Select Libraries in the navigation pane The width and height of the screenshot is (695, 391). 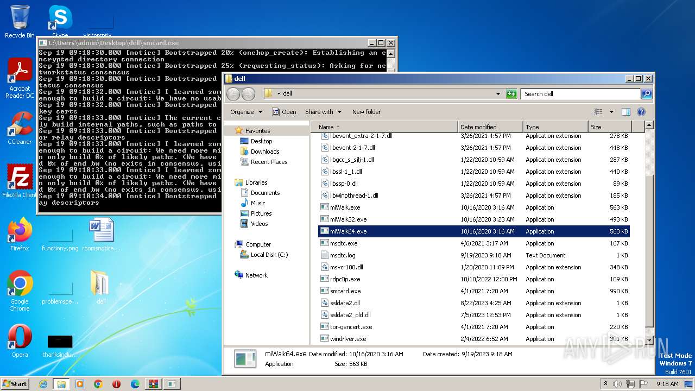[256, 182]
